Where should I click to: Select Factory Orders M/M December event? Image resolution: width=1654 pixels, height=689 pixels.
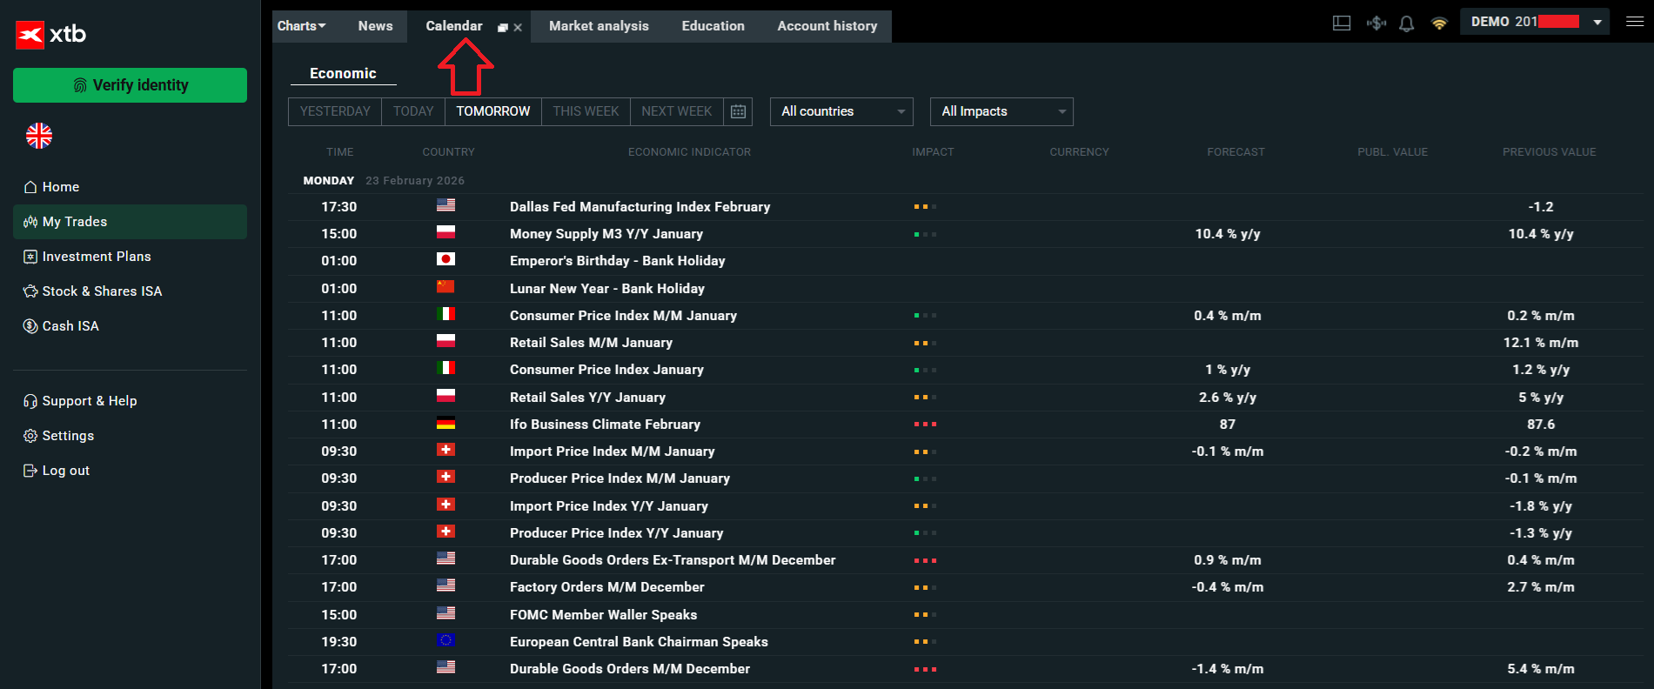click(x=967, y=587)
